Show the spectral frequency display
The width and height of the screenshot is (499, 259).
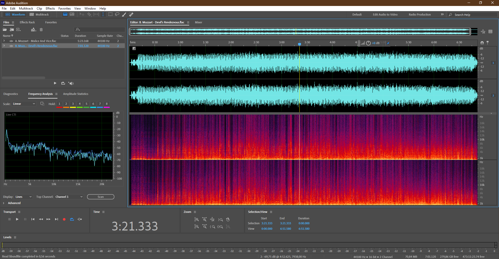[65, 15]
